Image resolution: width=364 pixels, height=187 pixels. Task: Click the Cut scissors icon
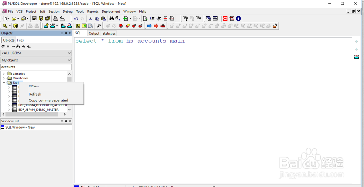(91, 19)
